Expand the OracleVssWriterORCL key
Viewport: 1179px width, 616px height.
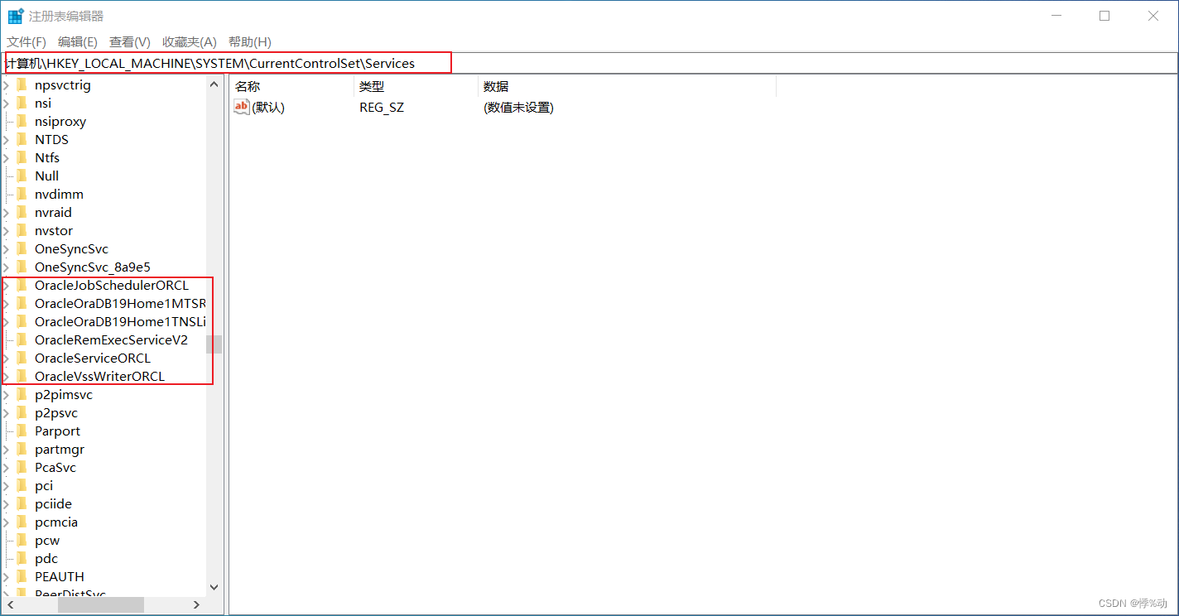coord(7,376)
